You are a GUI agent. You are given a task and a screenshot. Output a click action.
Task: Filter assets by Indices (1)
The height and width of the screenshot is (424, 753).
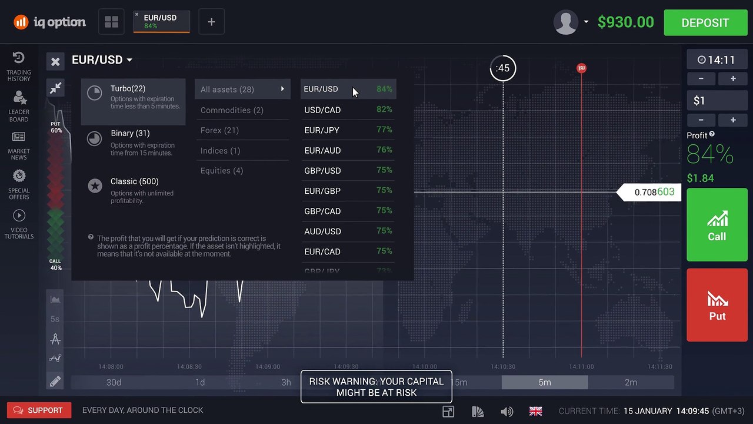point(242,150)
